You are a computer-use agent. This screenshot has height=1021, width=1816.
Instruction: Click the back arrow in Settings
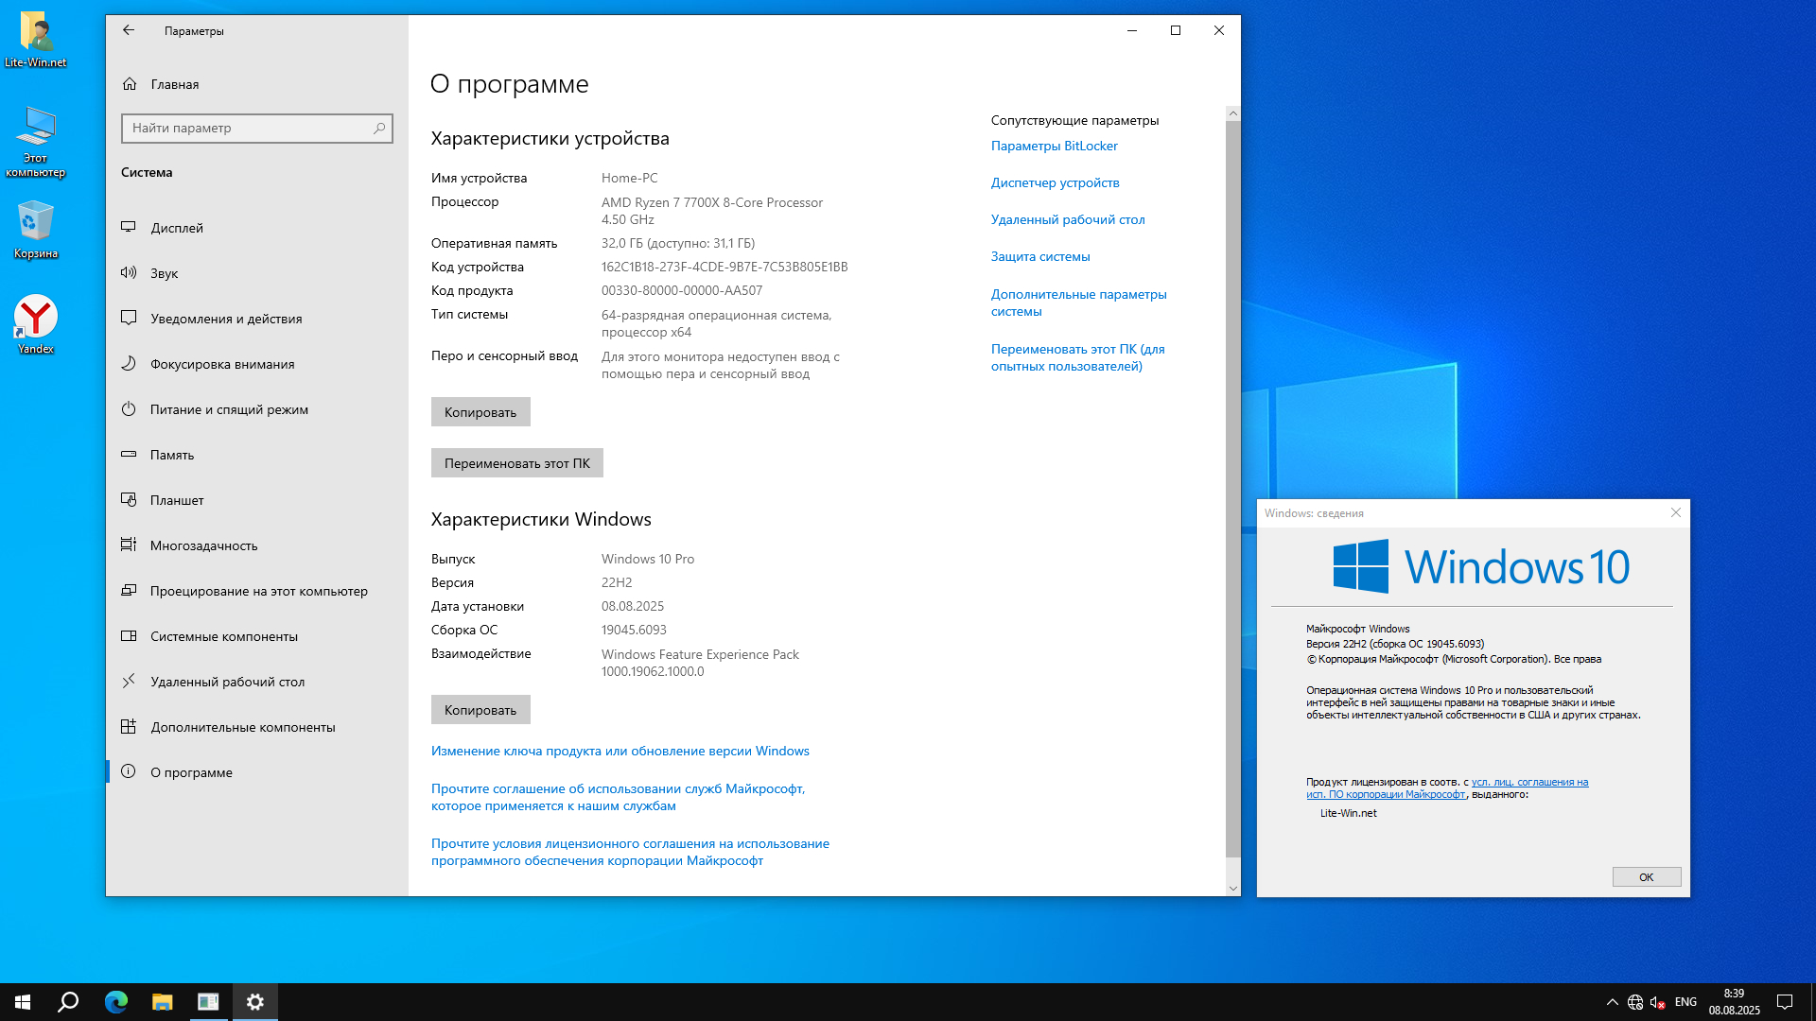(x=129, y=30)
